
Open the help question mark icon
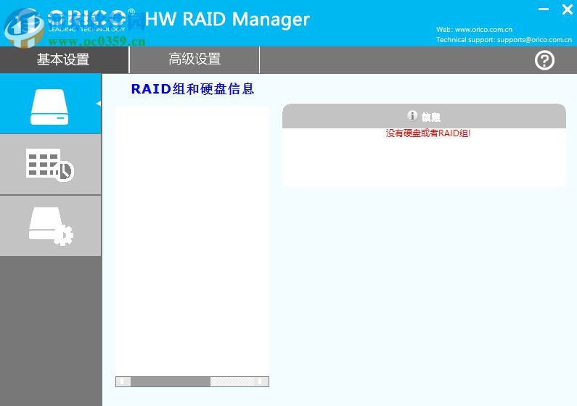point(544,60)
